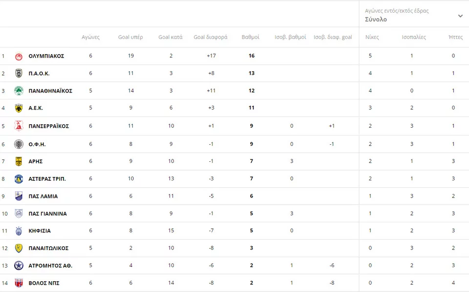Click the Panathinaikos green shamrock crest
Screen dimensions: 469x292
(19, 91)
